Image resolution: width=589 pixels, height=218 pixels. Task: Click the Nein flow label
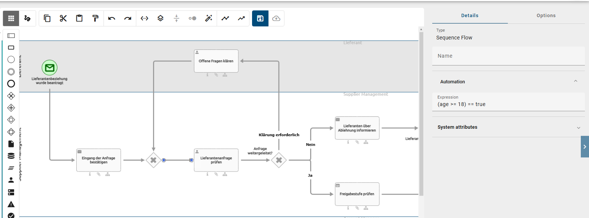coord(311,145)
